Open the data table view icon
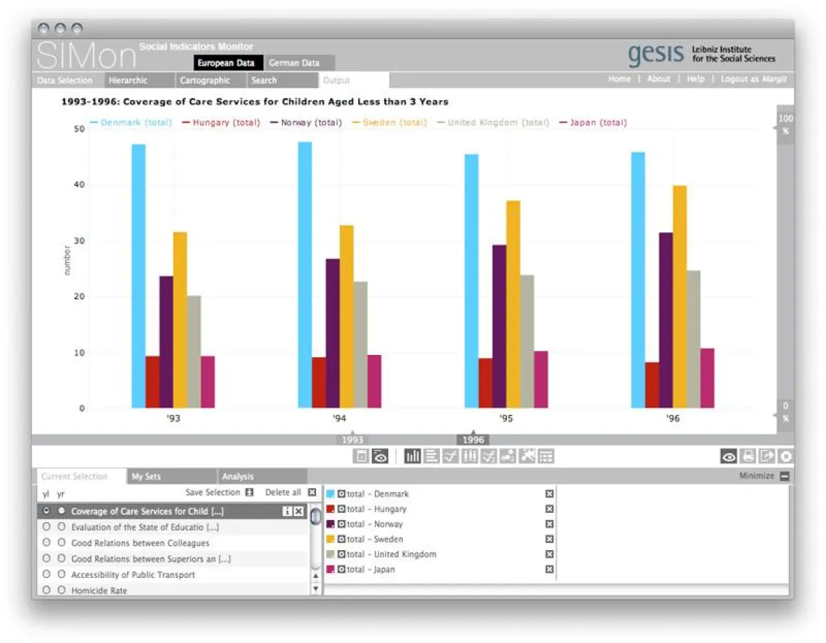The width and height of the screenshot is (826, 643). (546, 457)
